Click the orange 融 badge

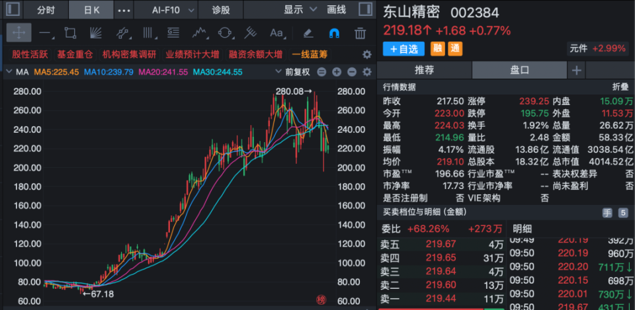[437, 49]
